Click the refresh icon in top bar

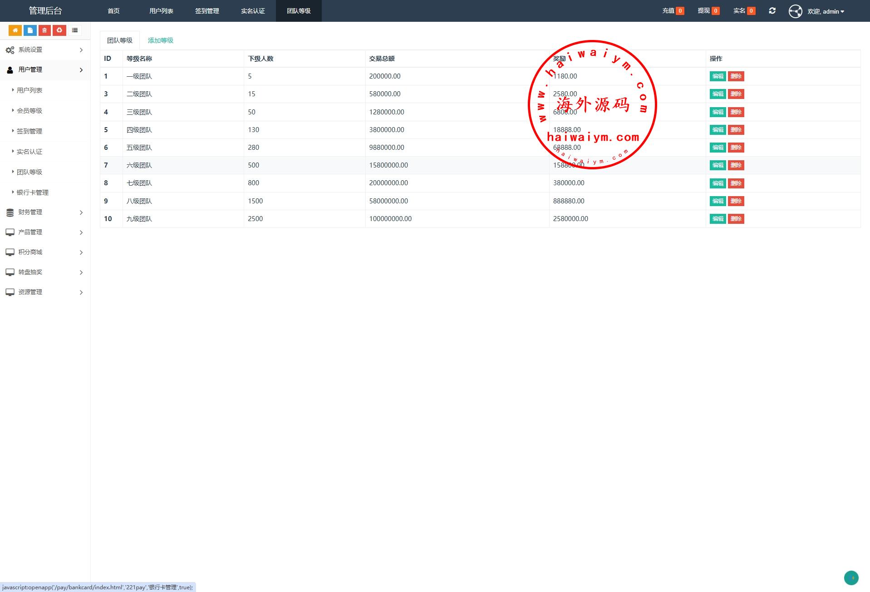tap(772, 11)
